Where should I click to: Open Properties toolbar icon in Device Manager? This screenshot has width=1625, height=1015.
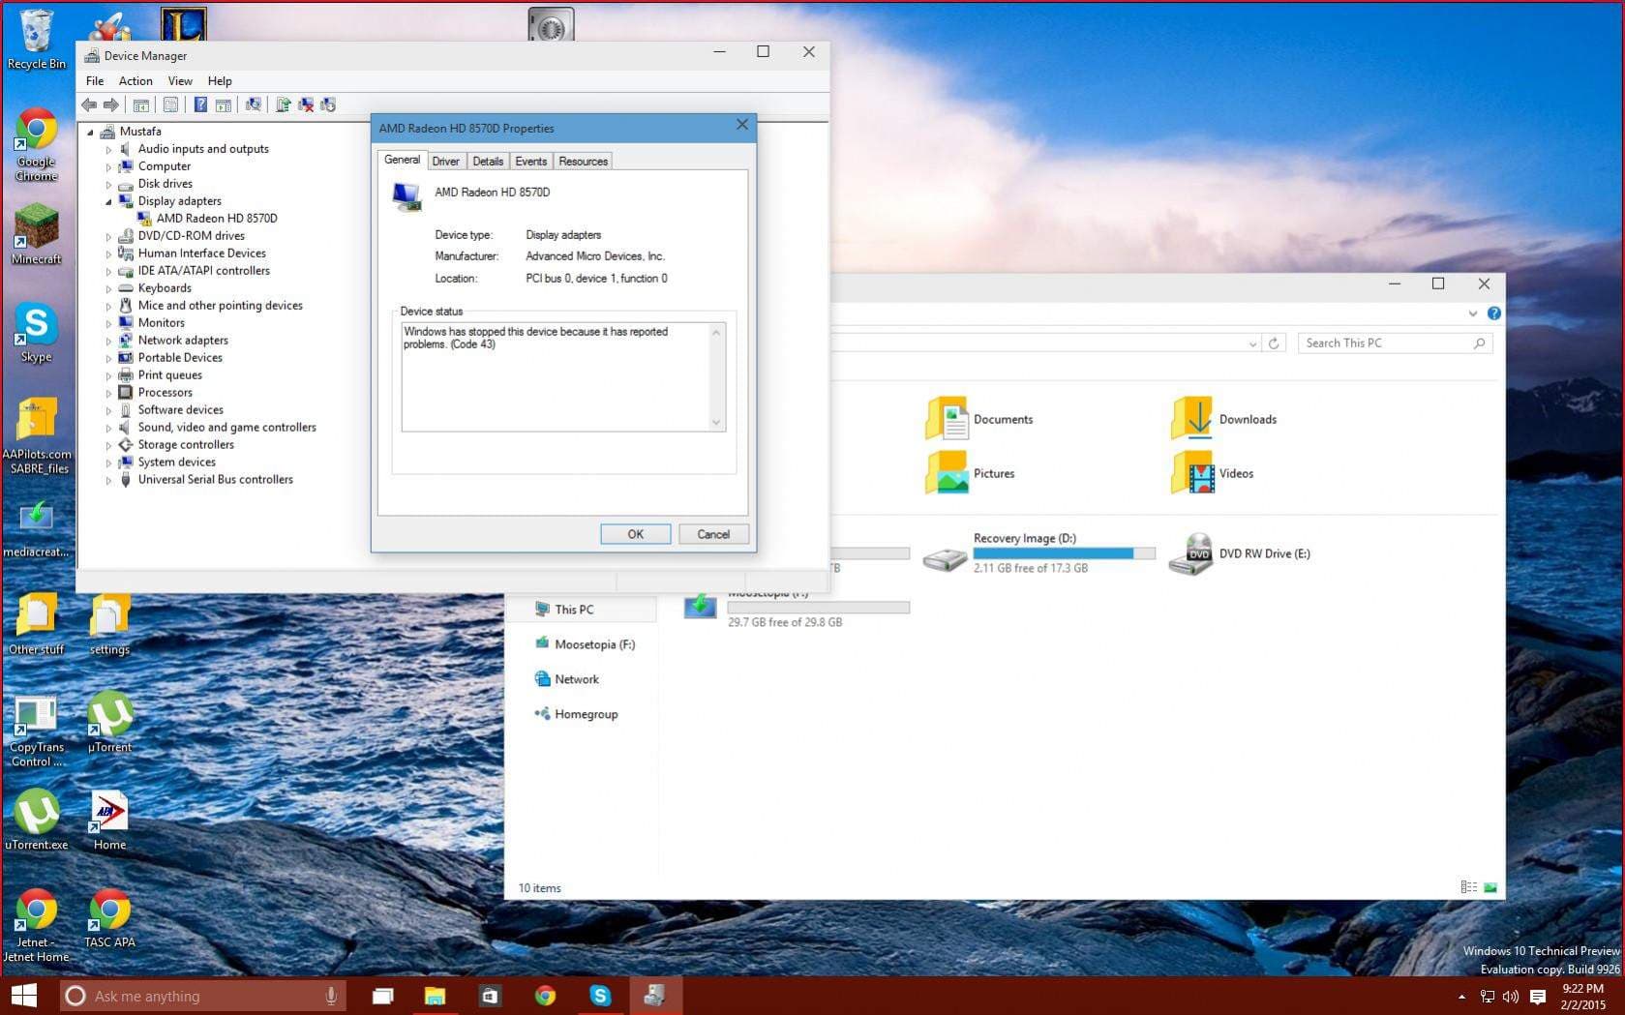170,104
